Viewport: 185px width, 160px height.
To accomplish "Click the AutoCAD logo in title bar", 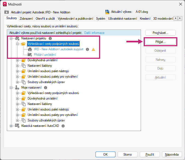I will tap(5, 4).
